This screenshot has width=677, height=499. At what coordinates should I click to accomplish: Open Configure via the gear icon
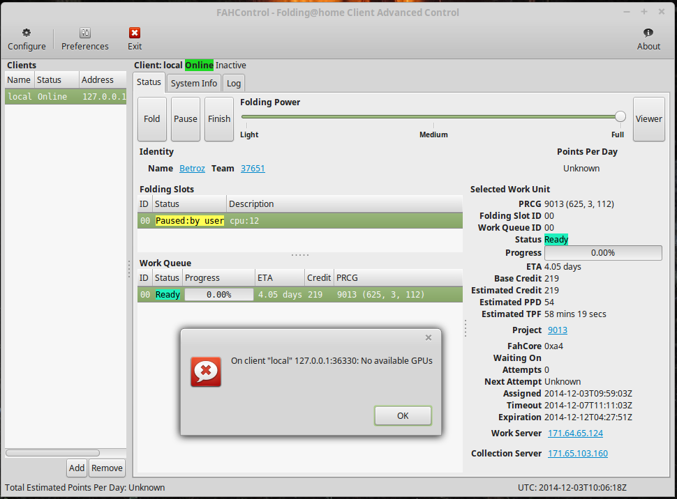pyautogui.click(x=27, y=33)
